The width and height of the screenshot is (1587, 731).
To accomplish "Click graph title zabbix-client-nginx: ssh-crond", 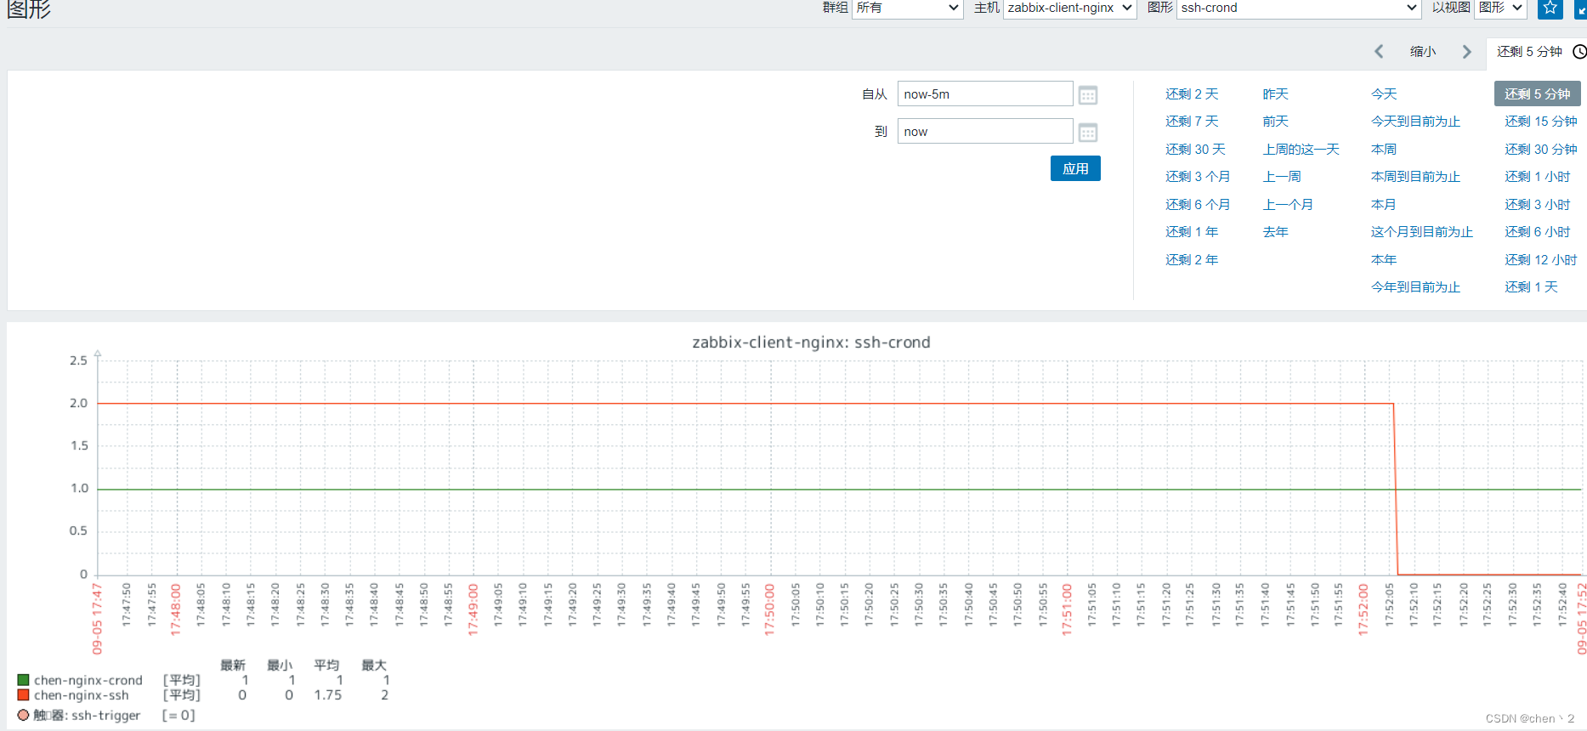I will coord(811,343).
